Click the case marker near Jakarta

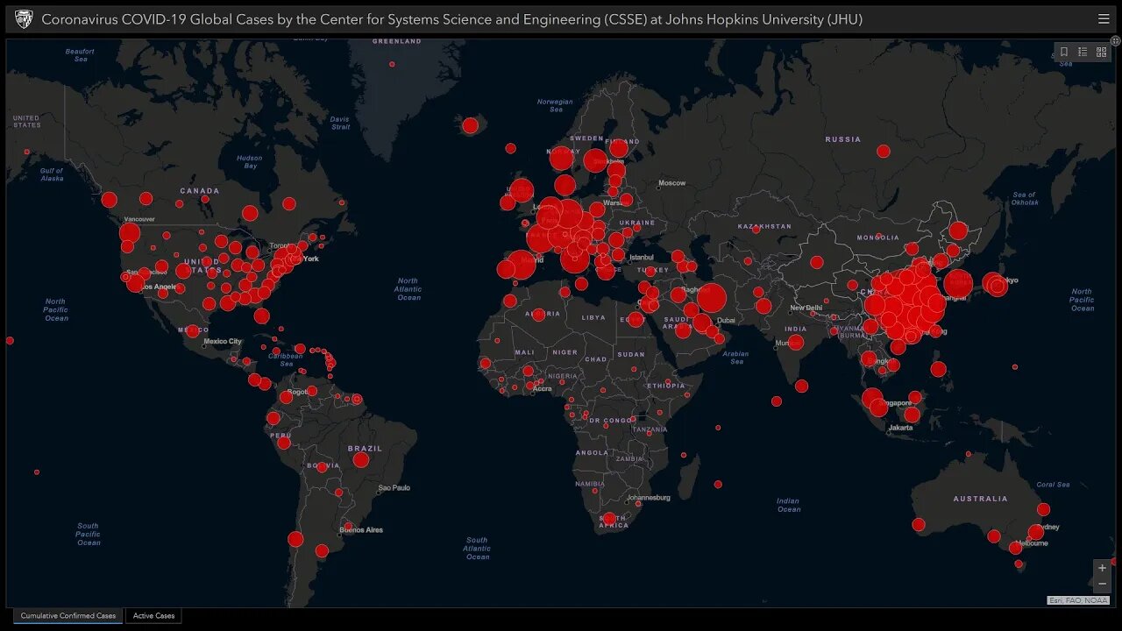(912, 415)
